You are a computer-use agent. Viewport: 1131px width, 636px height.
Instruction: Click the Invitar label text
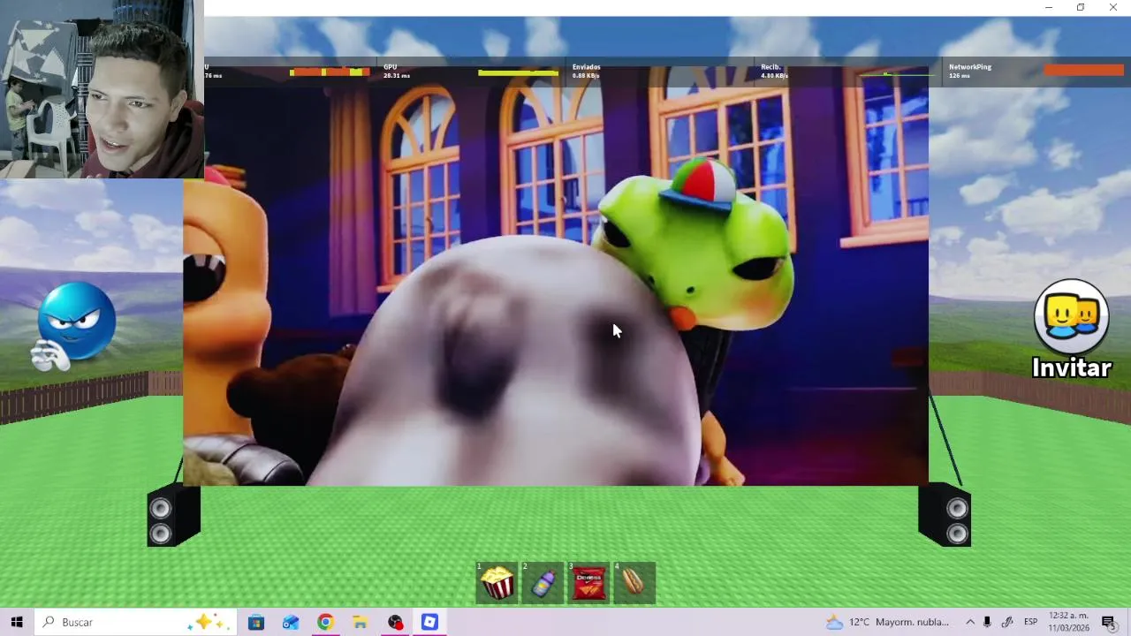click(x=1071, y=368)
